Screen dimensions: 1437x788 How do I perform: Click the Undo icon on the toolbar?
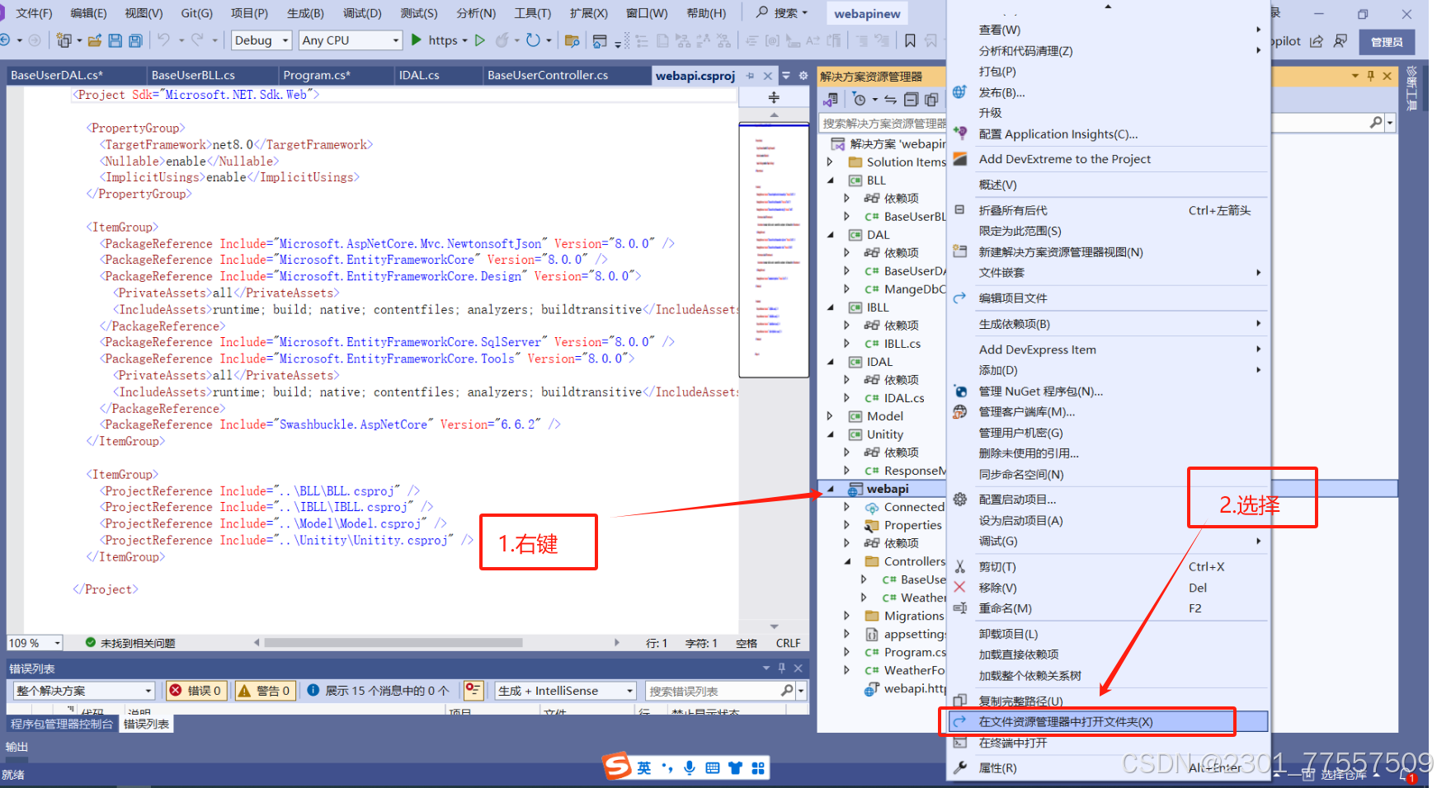[163, 40]
